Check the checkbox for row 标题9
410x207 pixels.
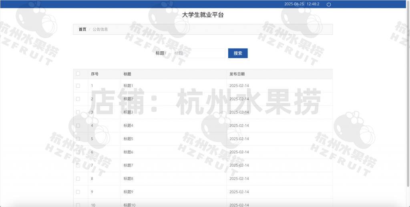(78, 192)
